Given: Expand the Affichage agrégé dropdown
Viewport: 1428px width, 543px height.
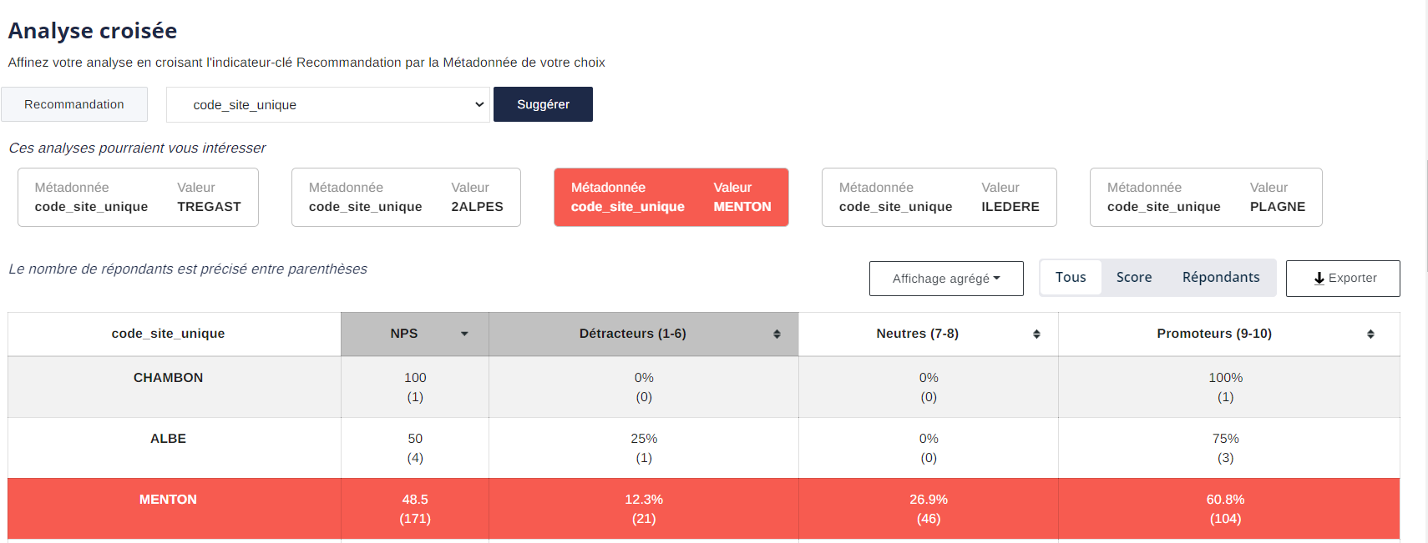Looking at the screenshot, I should coord(946,279).
